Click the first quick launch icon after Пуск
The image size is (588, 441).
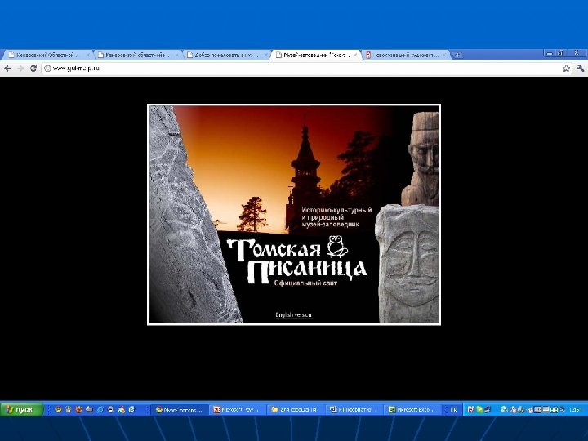pyautogui.click(x=58, y=409)
